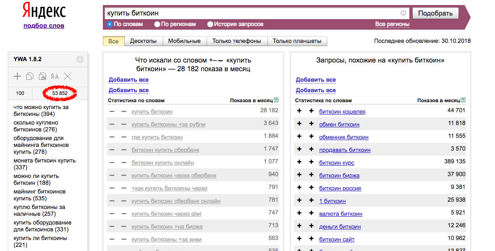
Task: Click the 'Последнее обновление: 30.10.2018' text
Action: click(422, 41)
